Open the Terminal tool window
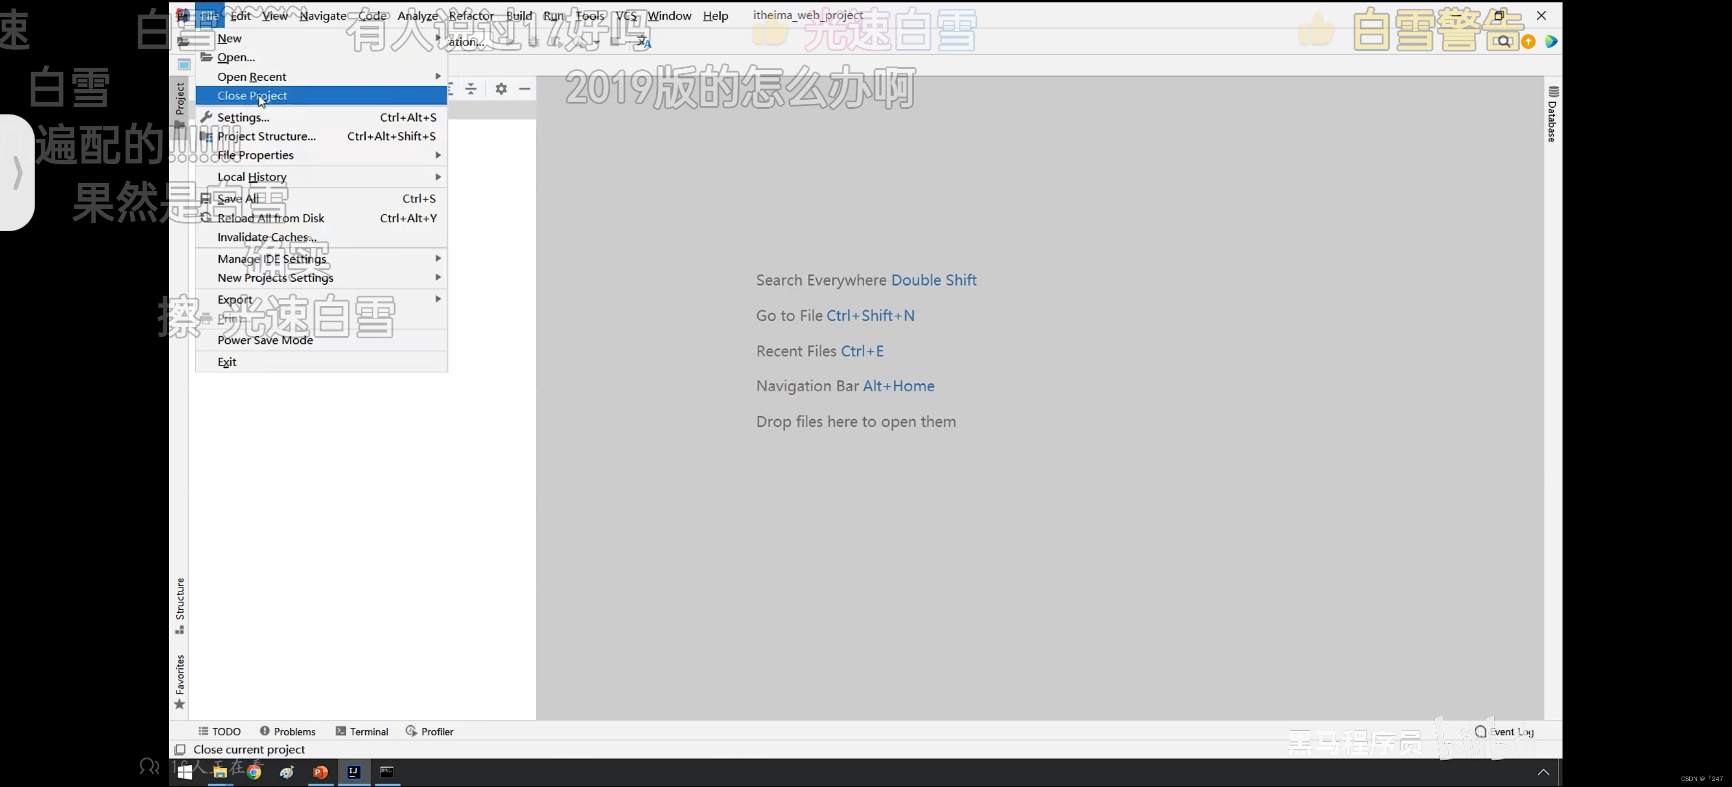1732x787 pixels. 362,731
